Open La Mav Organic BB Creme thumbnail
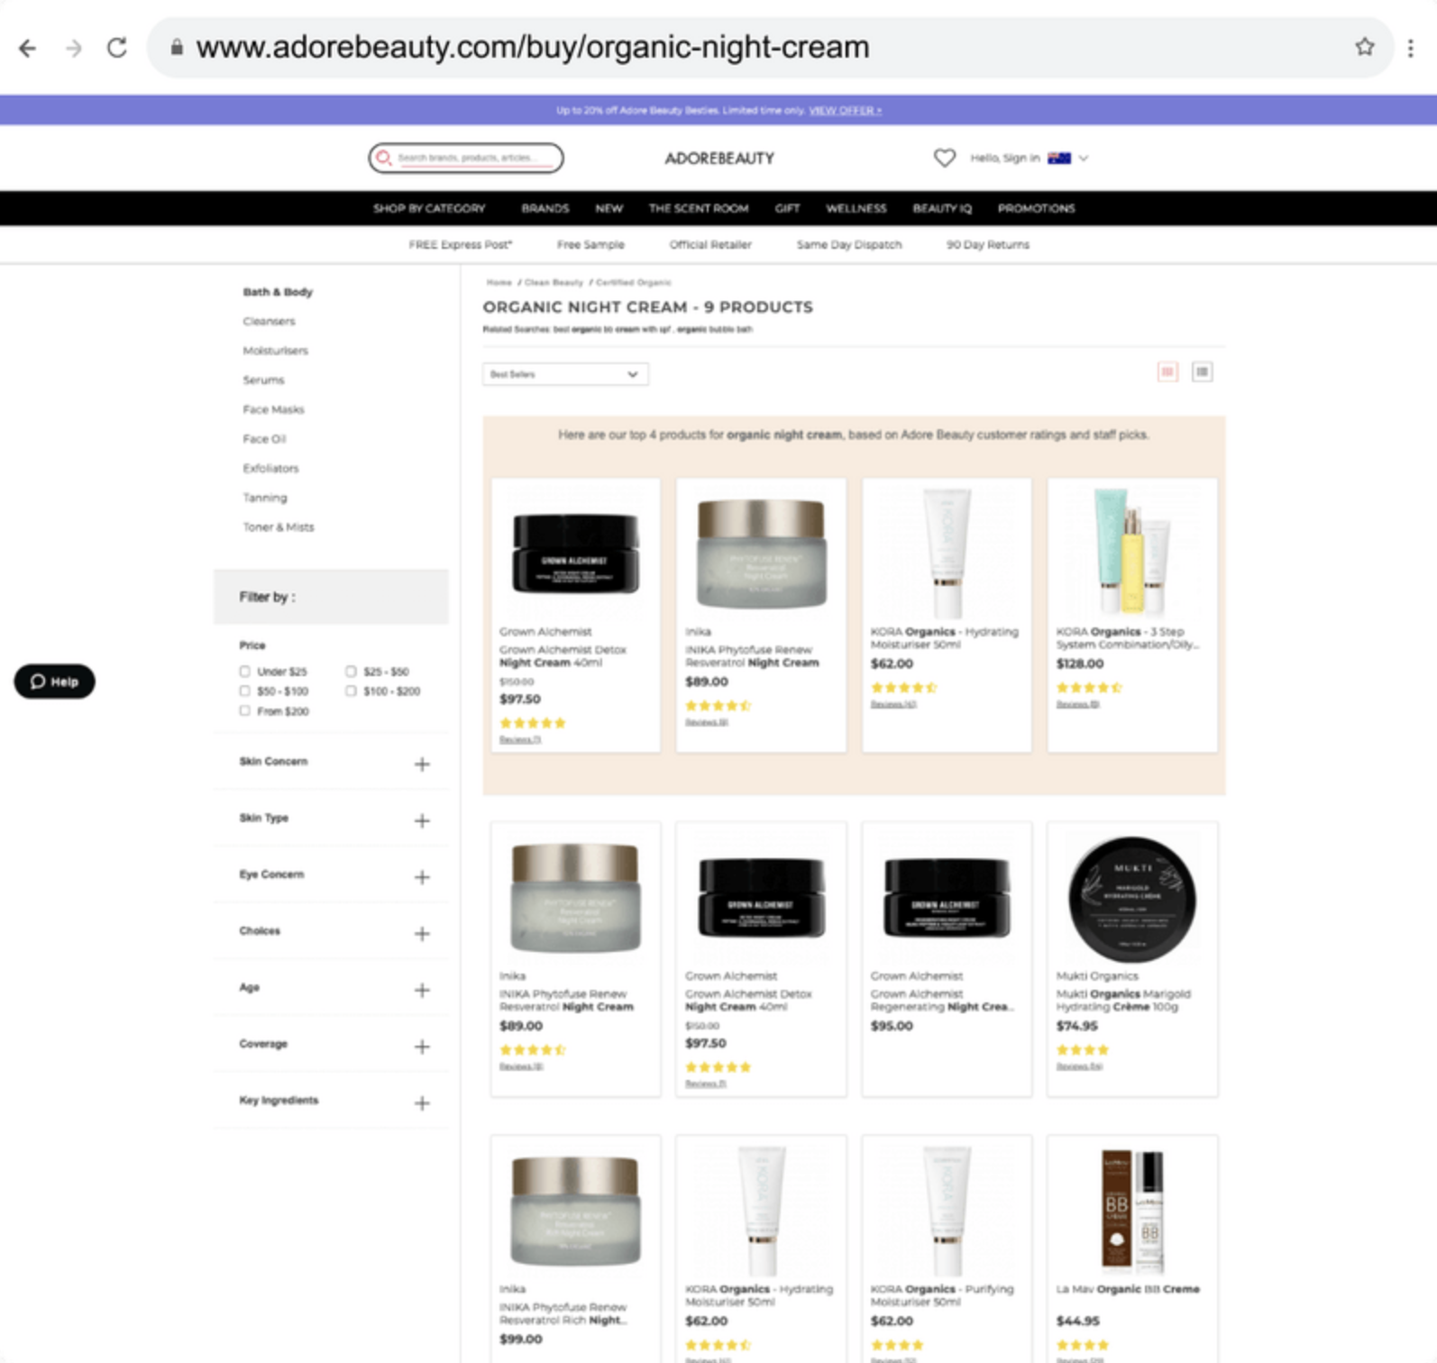The width and height of the screenshot is (1437, 1363). click(x=1132, y=1210)
